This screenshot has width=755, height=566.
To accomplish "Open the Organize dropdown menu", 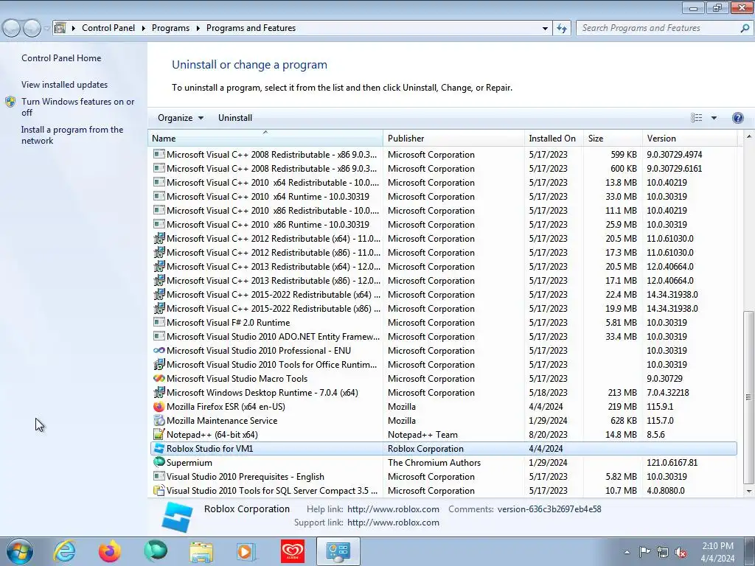I will (x=181, y=118).
